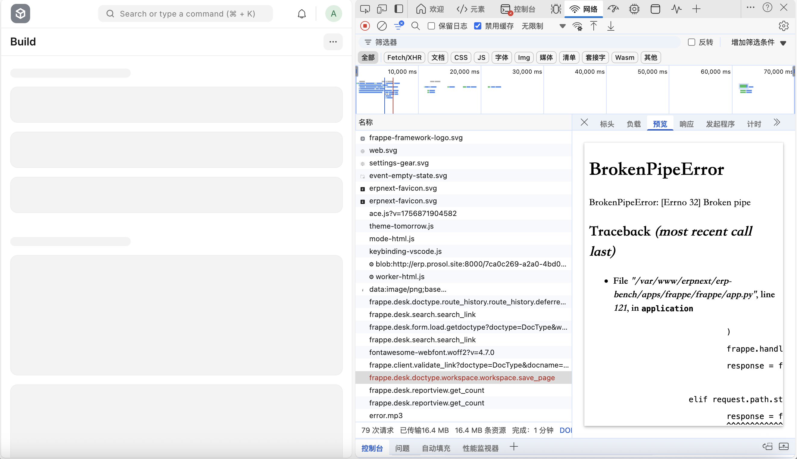The height and width of the screenshot is (459, 797).
Task: Select the 全部 filter type
Action: (368, 57)
